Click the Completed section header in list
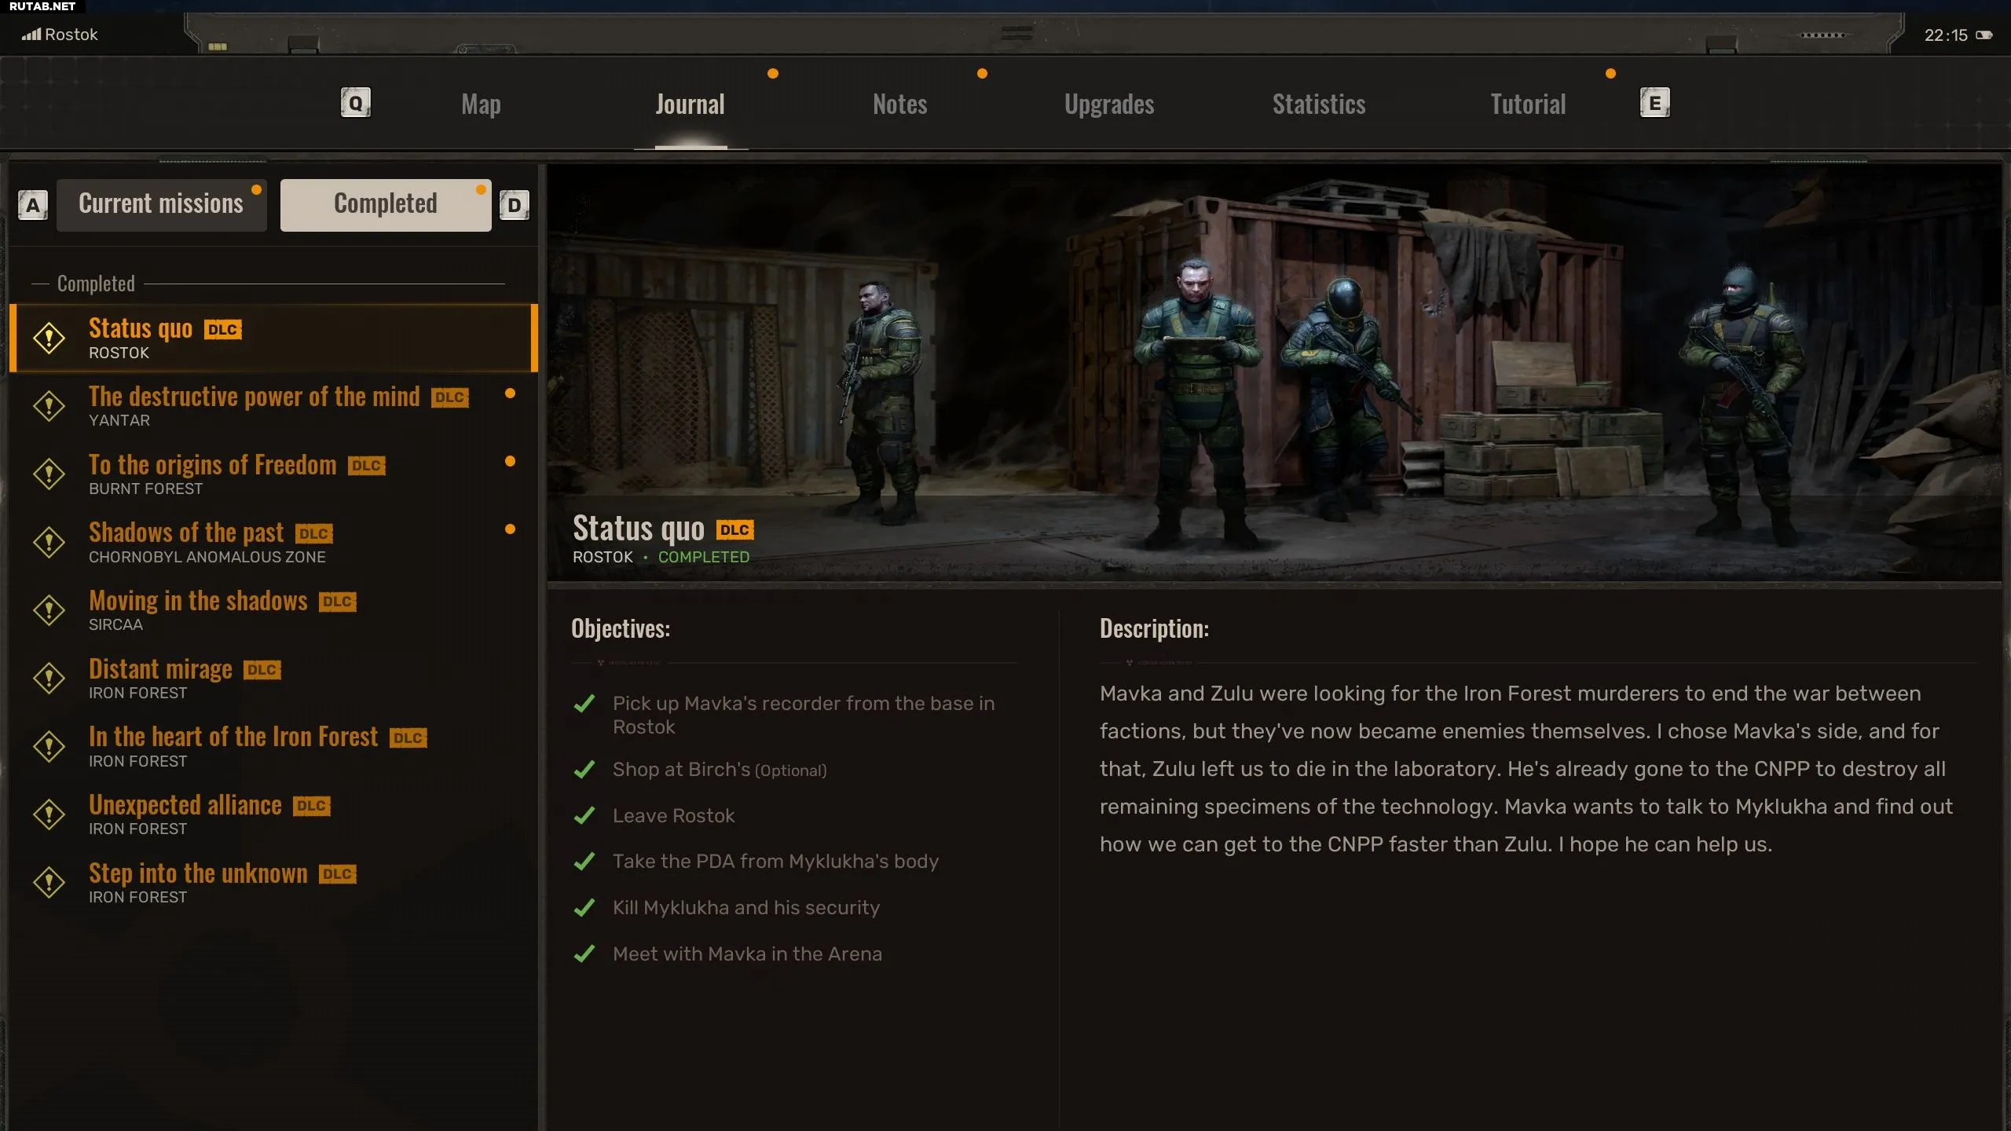The width and height of the screenshot is (2011, 1131). [96, 284]
